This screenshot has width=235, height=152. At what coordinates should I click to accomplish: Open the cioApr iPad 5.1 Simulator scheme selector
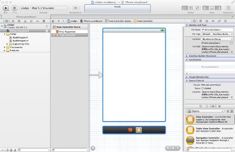click(43, 8)
